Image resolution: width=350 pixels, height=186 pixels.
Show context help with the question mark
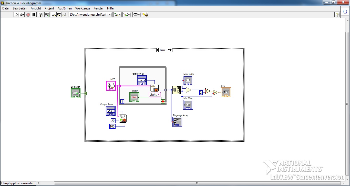pyautogui.click(x=337, y=15)
